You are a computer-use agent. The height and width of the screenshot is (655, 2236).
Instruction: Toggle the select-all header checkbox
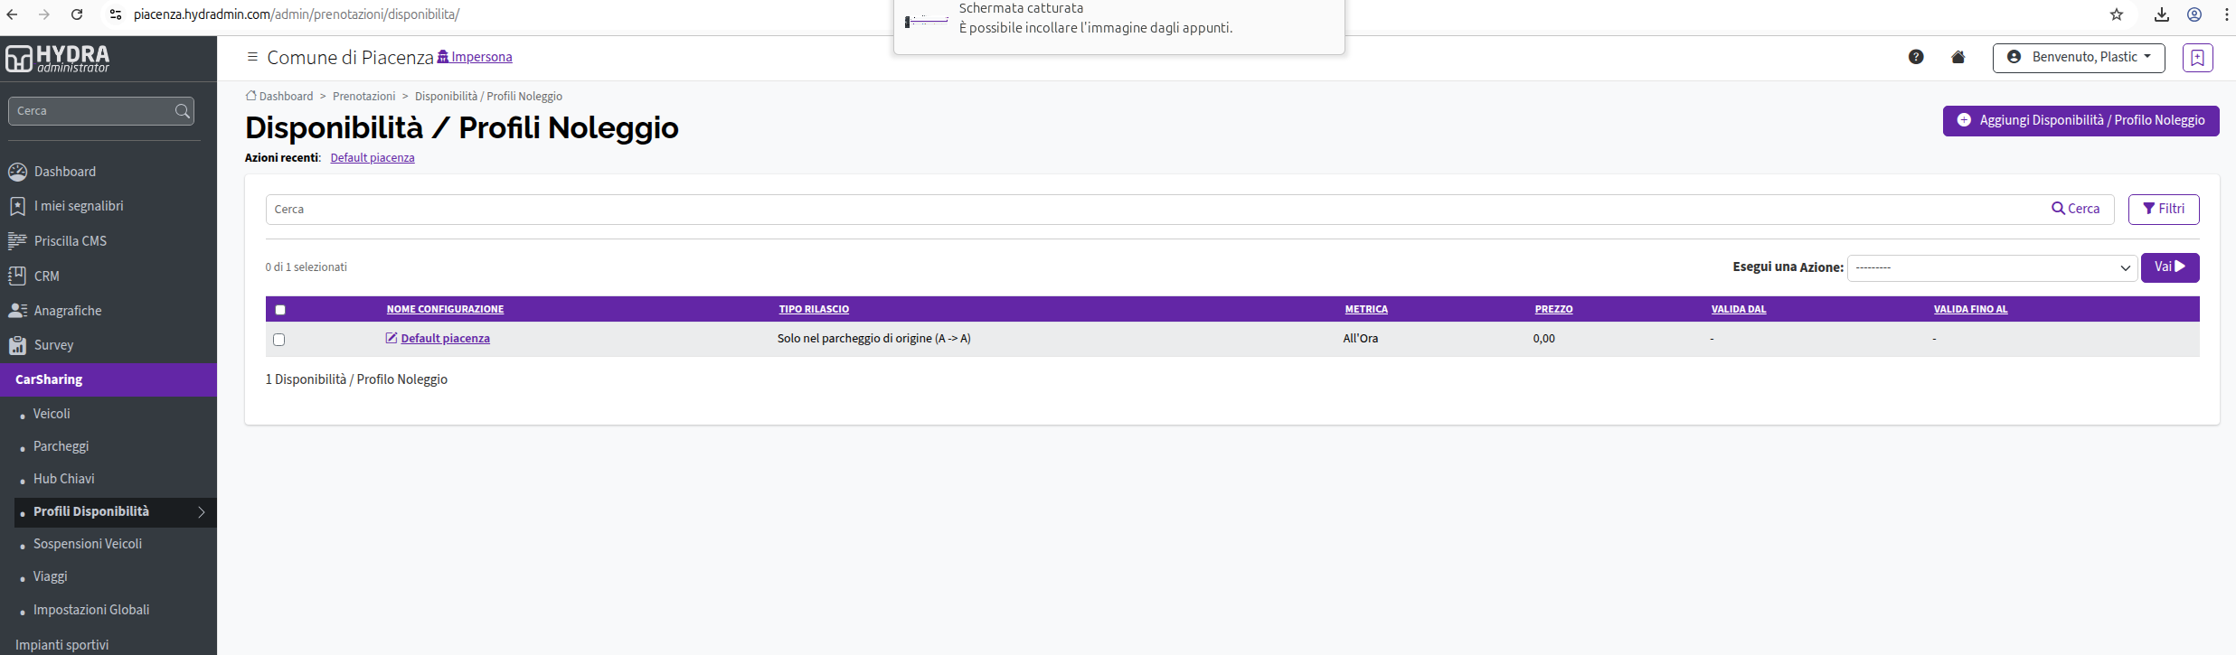tap(280, 310)
